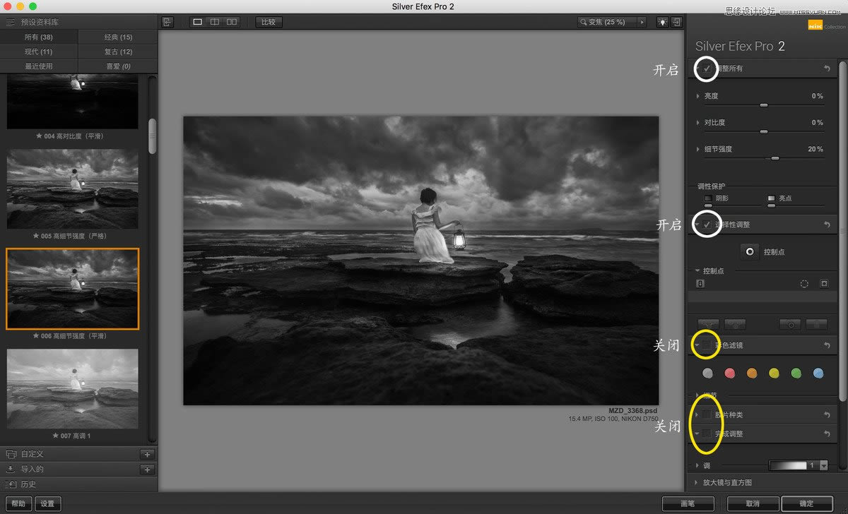
Task: Open the 复古 (12) presets tab
Action: [117, 52]
